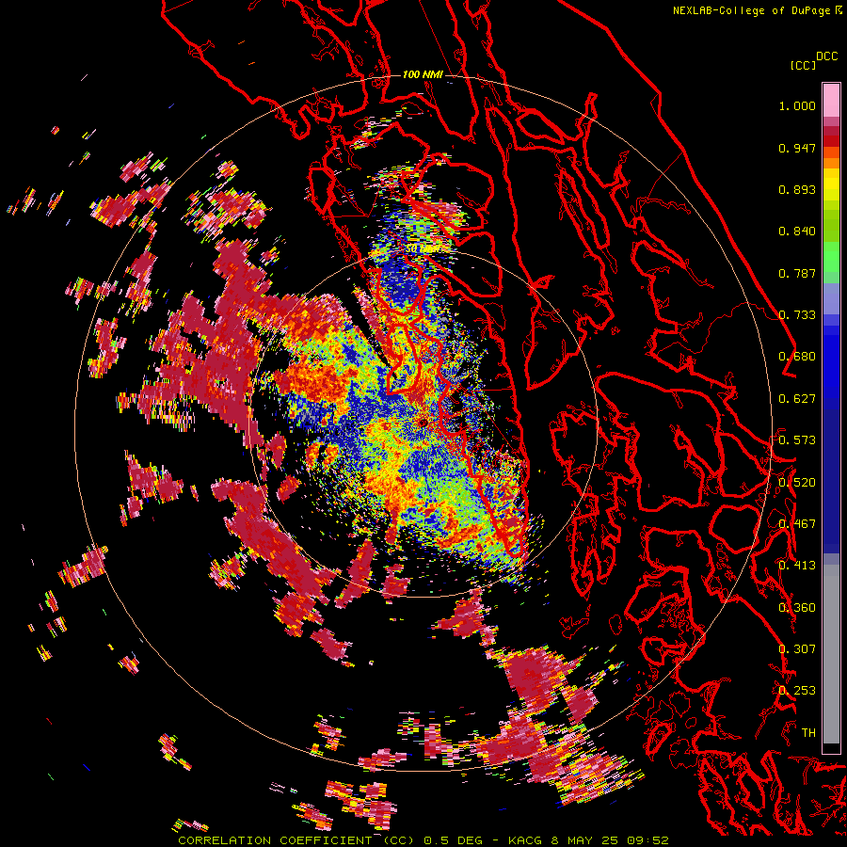Viewport: 847px width, 847px height.
Task: Click the 1.000 colorbar value
Action: (x=797, y=105)
